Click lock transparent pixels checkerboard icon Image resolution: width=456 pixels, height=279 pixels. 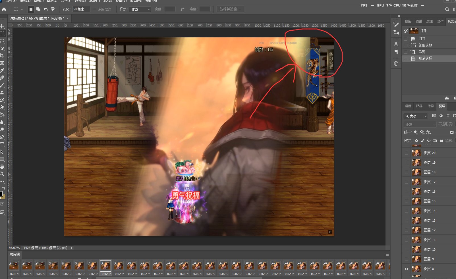[416, 140]
